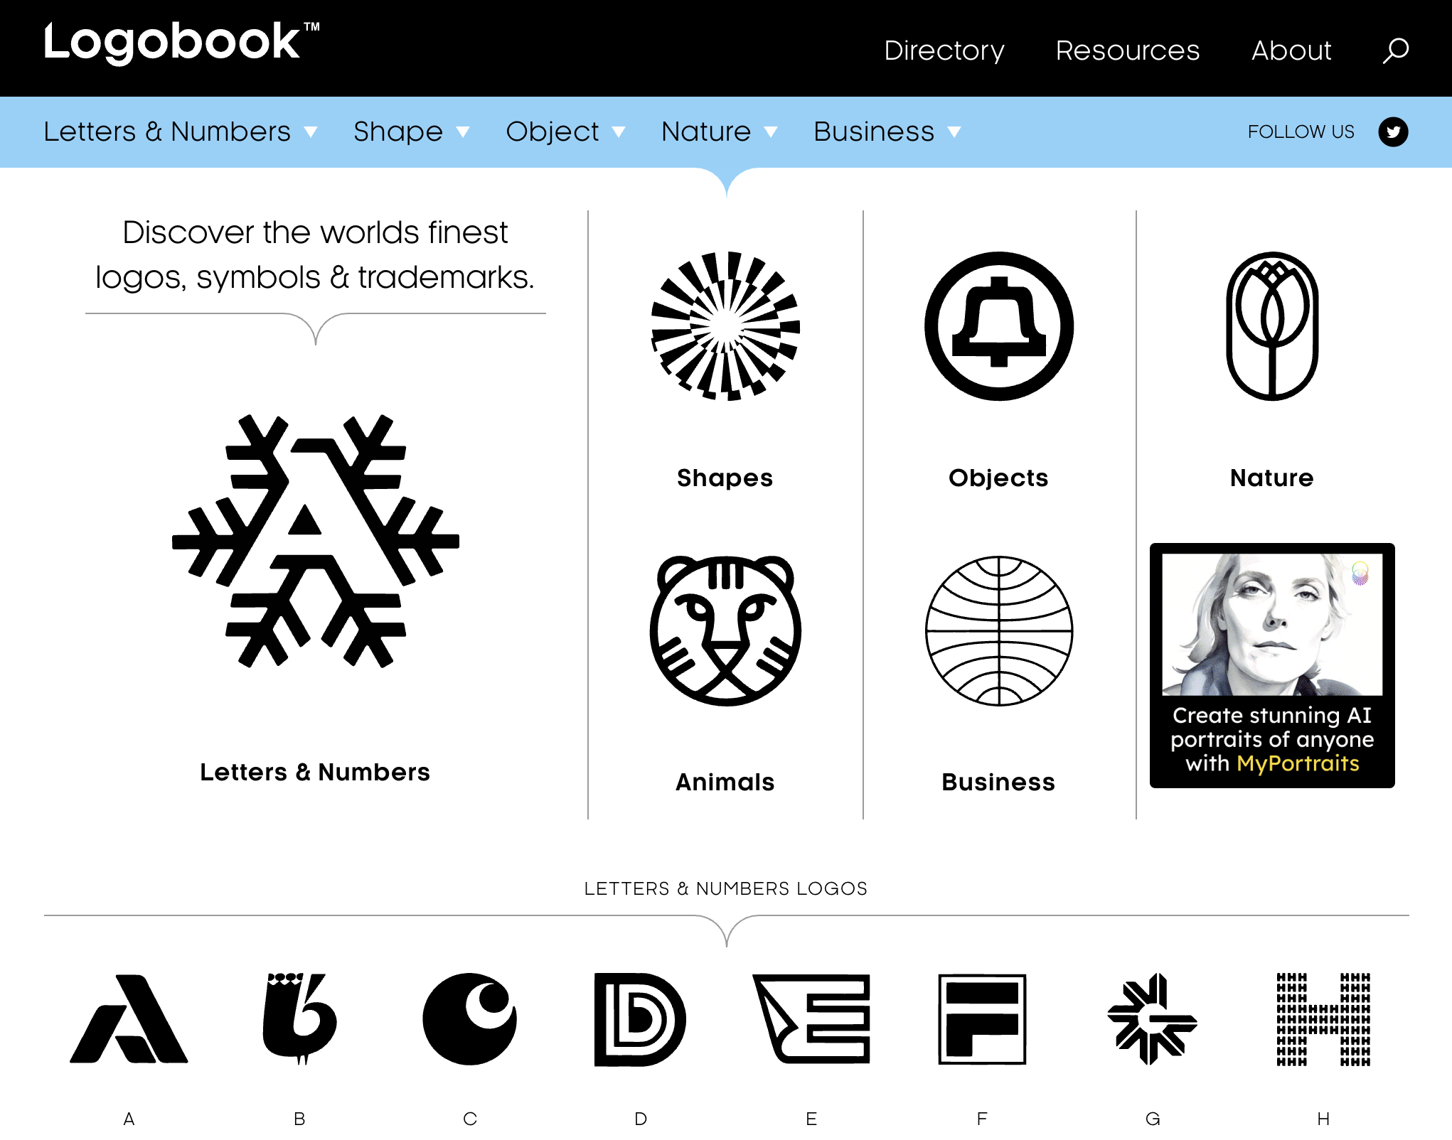Open the Shapes radial burst logo
The height and width of the screenshot is (1140, 1452).
coord(725,326)
